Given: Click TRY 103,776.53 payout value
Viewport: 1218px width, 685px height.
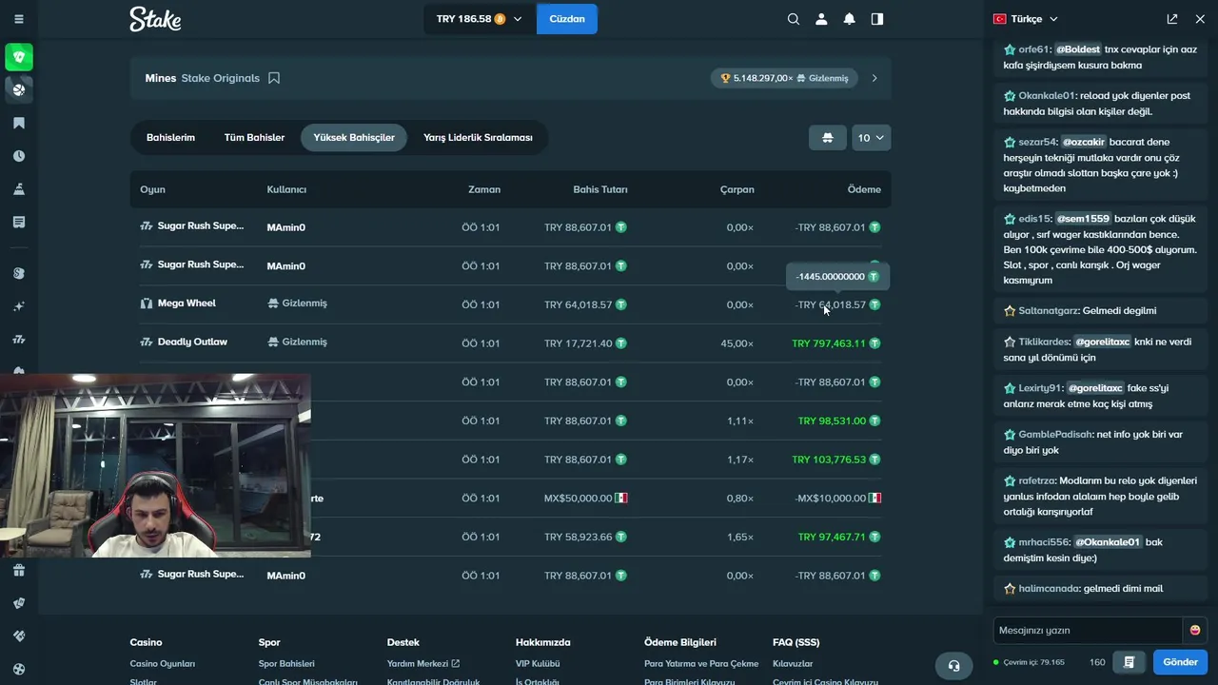Looking at the screenshot, I should pos(829,460).
